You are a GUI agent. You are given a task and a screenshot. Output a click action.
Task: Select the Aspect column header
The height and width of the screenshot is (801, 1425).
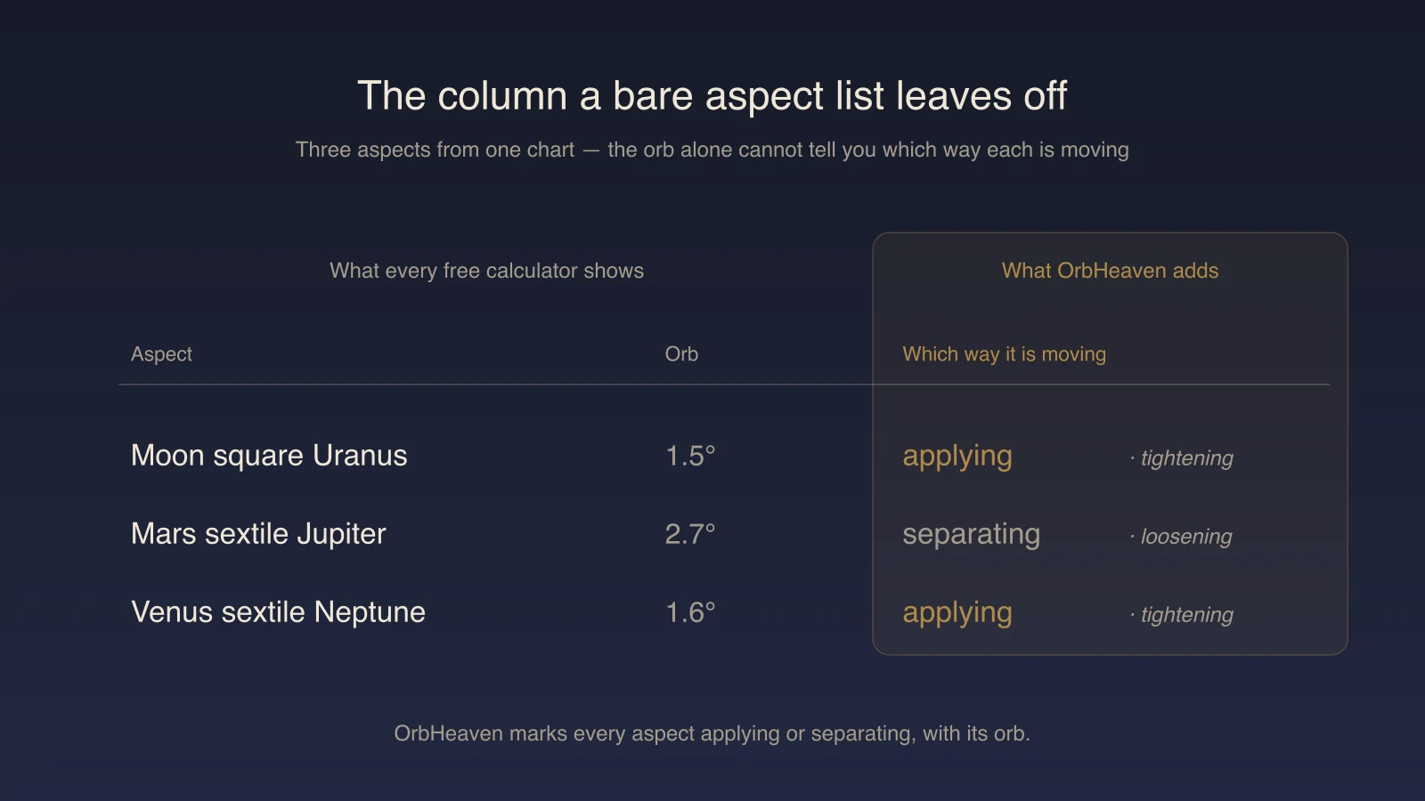click(x=161, y=354)
